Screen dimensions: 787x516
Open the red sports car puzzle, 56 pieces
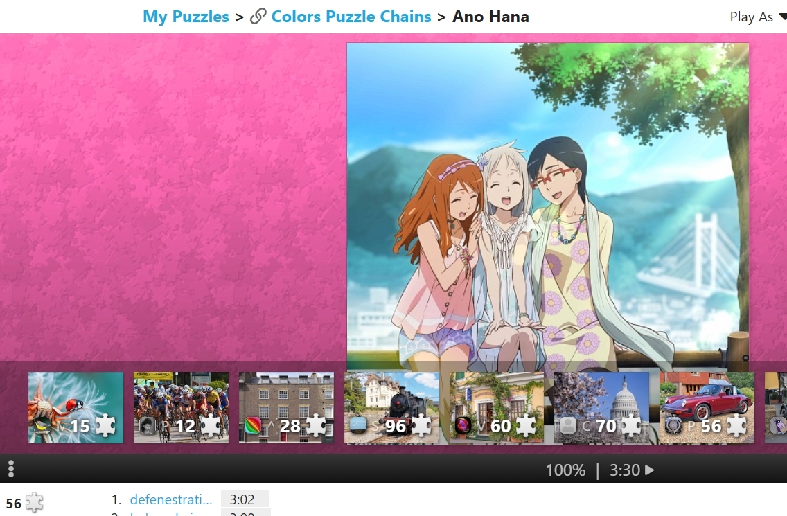(x=707, y=407)
